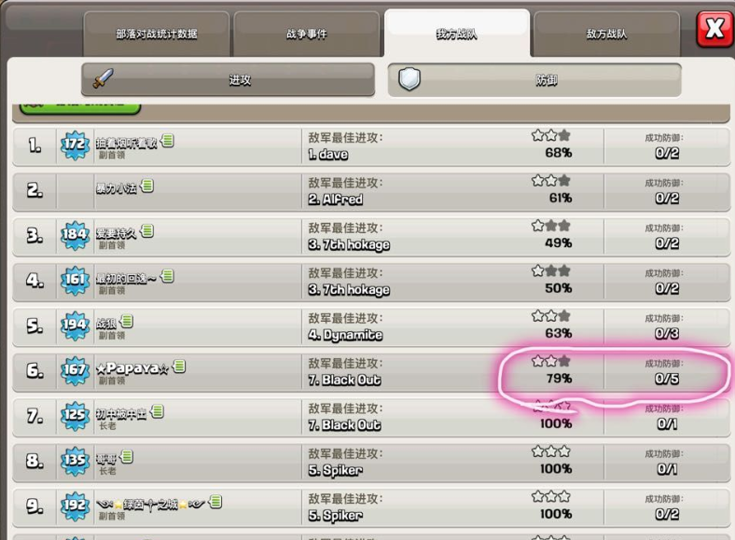The height and width of the screenshot is (540, 735).
Task: Show the 防御 defense view
Action: (534, 80)
